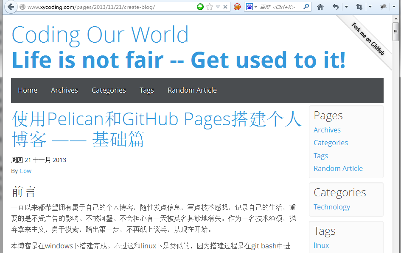Click the scrollbar up arrow
Image resolution: width=401 pixels, height=253 pixels.
[395, 19]
